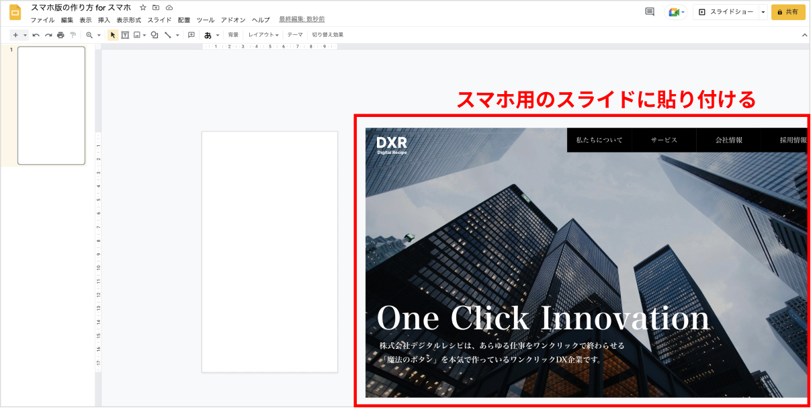The width and height of the screenshot is (811, 408).
Task: Open the レイアウト dropdown
Action: pyautogui.click(x=263, y=35)
